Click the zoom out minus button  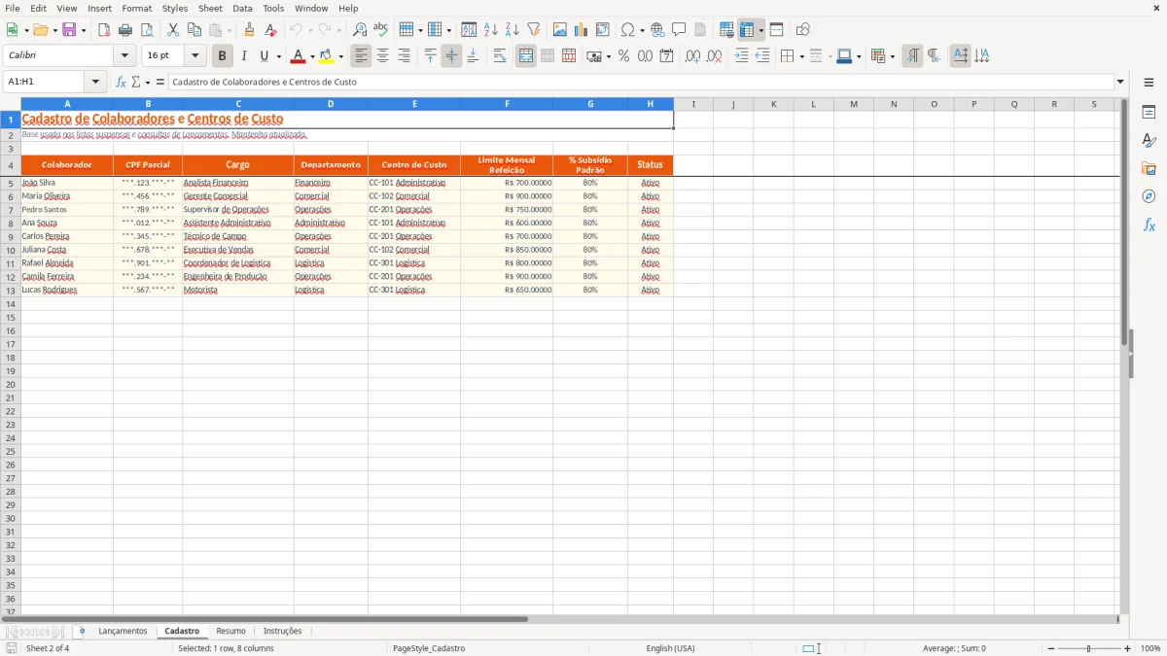(x=1051, y=648)
